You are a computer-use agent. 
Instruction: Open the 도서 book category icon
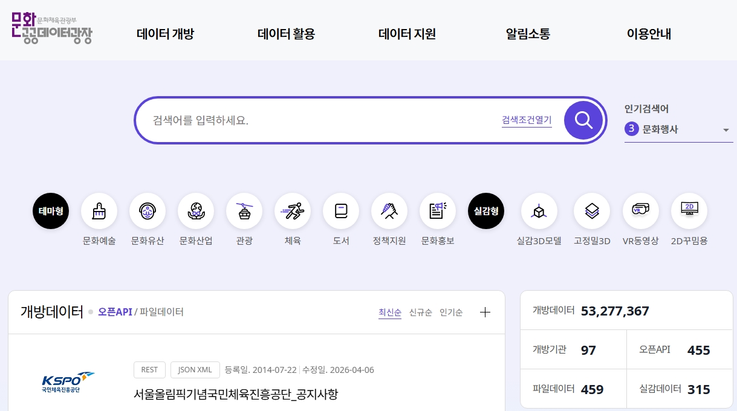click(x=341, y=211)
